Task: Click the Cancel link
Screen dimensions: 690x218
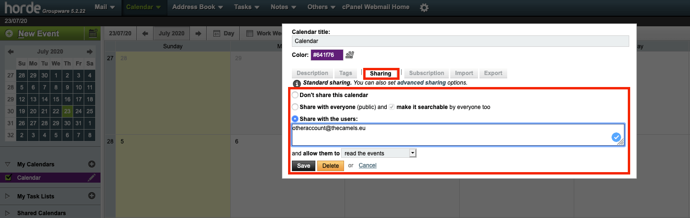Action: pos(367,165)
